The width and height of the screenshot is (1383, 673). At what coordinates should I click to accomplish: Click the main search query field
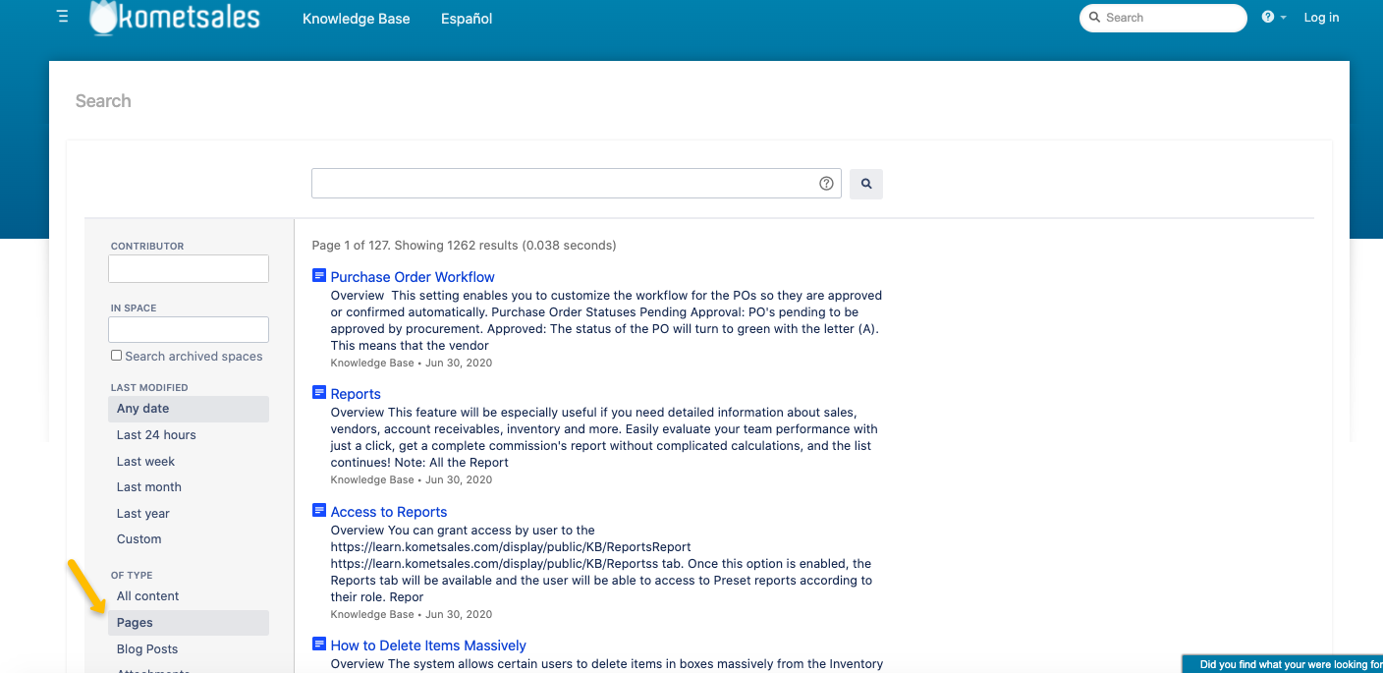coord(577,184)
